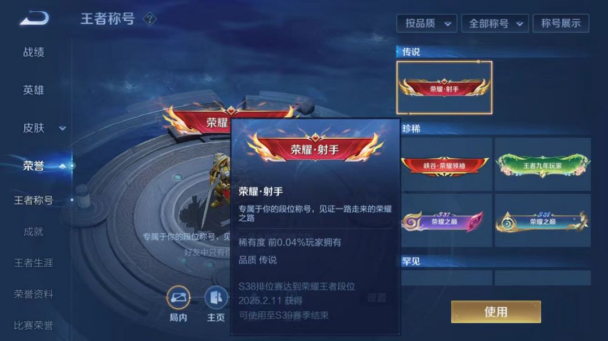
Task: Open the 荣誉资料 submenu item
Action: click(x=34, y=294)
